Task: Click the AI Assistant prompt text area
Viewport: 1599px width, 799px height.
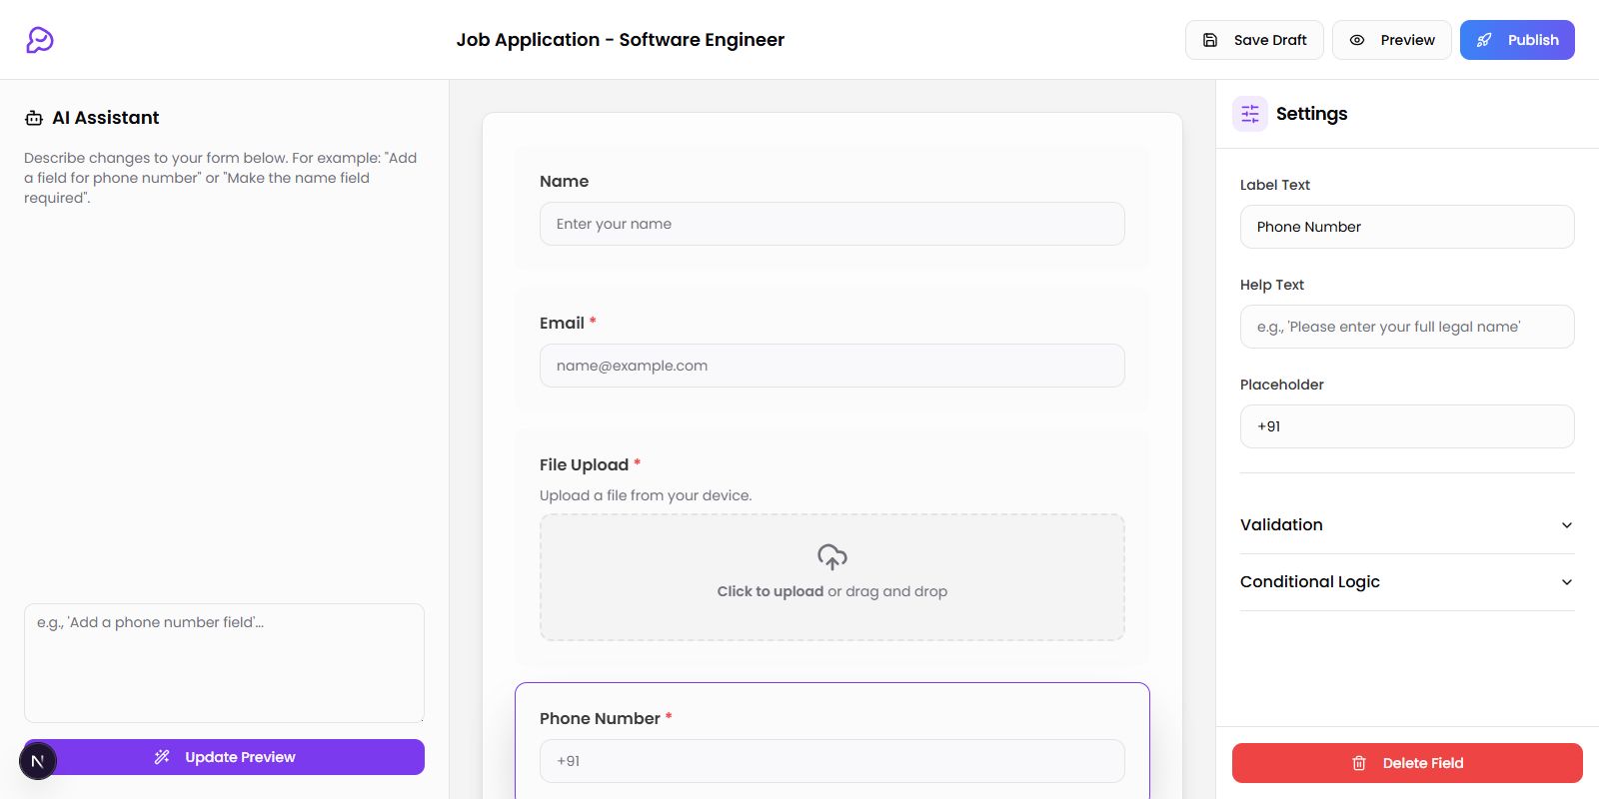Action: (224, 662)
